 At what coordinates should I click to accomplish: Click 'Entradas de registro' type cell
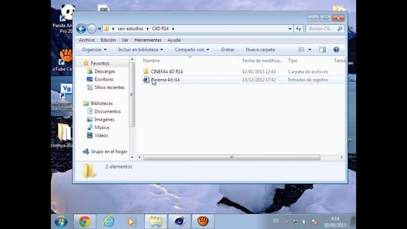point(308,80)
